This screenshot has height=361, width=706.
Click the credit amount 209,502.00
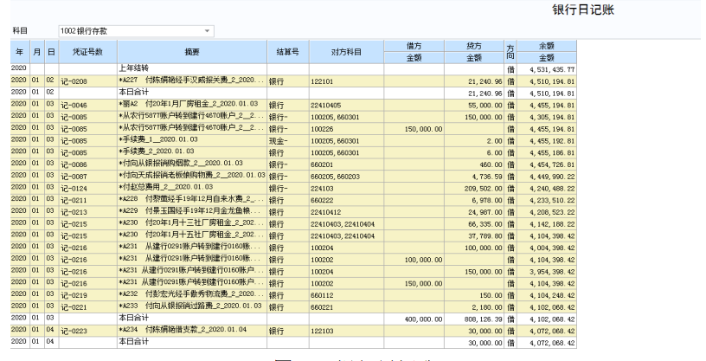(474, 189)
